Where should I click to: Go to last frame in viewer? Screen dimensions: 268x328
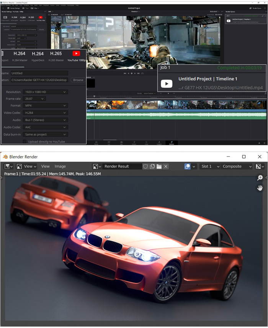point(139,73)
